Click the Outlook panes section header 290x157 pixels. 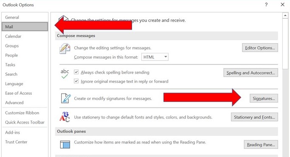[x=166, y=131]
